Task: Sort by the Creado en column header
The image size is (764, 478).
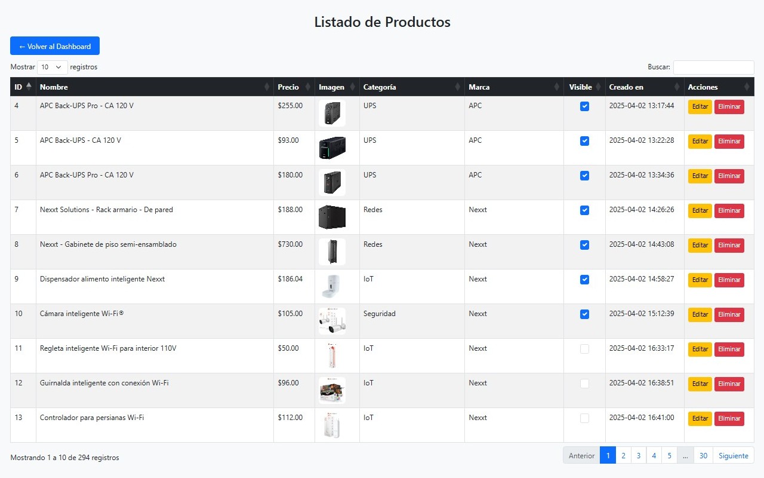Action: 645,87
